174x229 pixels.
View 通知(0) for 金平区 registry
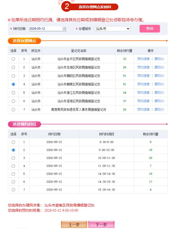coord(159,59)
